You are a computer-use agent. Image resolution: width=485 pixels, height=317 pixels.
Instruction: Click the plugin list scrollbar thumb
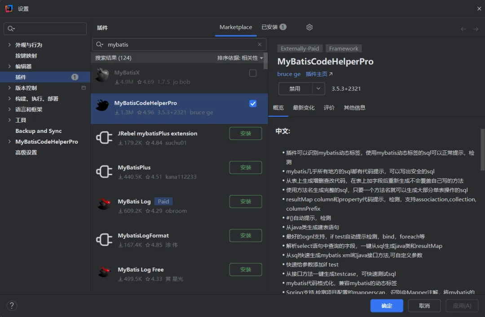point(265,61)
